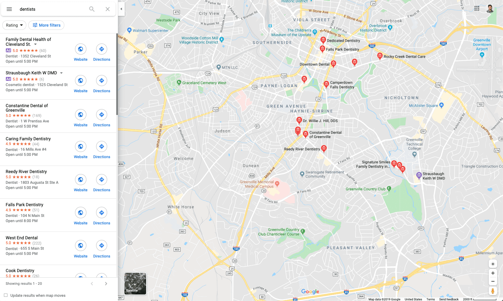Expand ad info arrow beside Strausbaugh Keith
This screenshot has height=301, width=503.
61,73
